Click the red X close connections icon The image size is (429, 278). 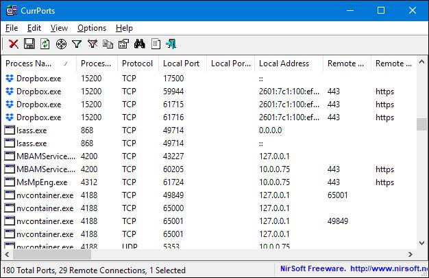13,44
